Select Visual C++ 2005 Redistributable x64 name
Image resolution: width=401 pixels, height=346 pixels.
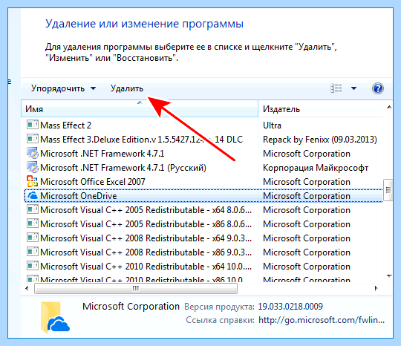(x=146, y=210)
